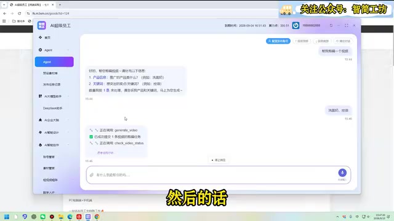Expand the AI智能创作 group chevron
This screenshot has width=394, height=221.
coord(68,145)
